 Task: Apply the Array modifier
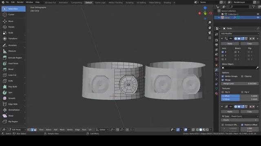[230, 112]
